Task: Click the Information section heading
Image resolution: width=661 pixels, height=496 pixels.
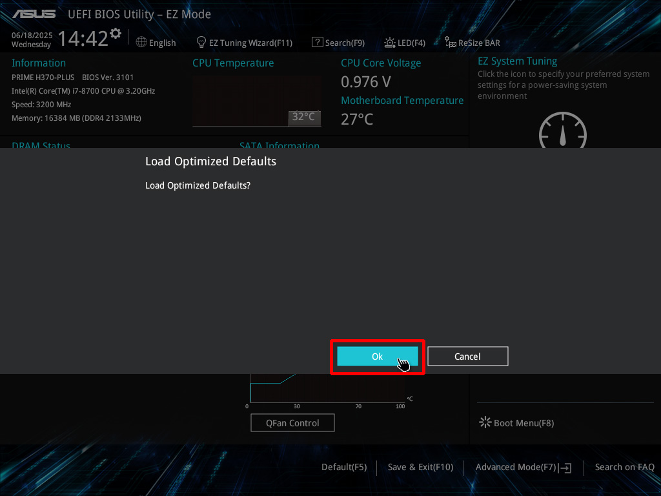Action: pos(39,63)
